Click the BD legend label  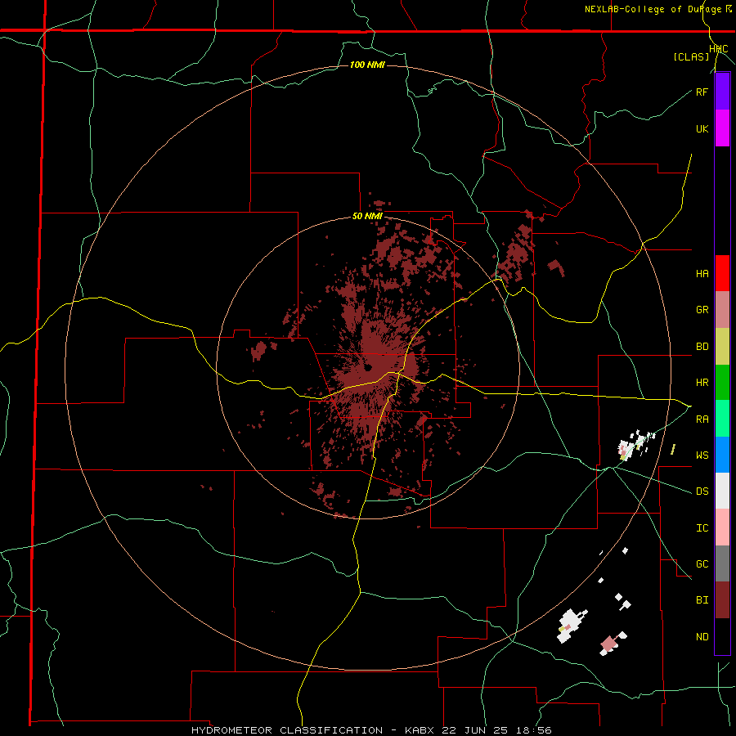(702, 347)
